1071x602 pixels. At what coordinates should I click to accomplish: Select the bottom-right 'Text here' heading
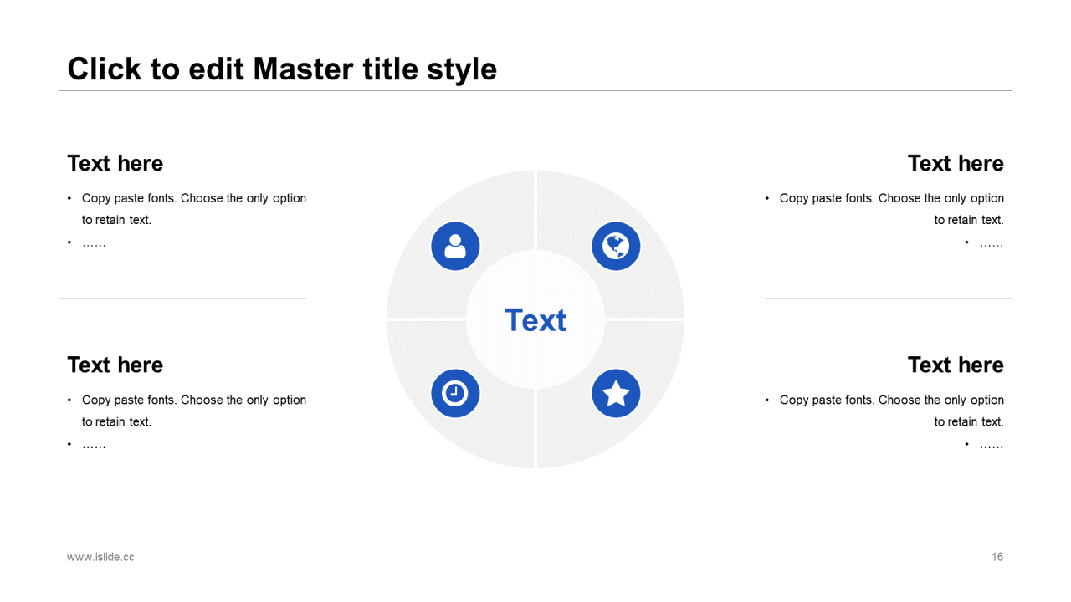pyautogui.click(x=956, y=365)
